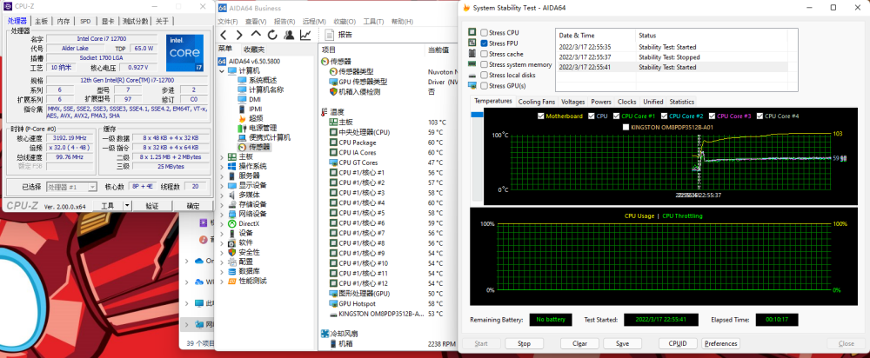Open the 工具(T) menu in AIDA64
This screenshot has height=358, width=870.
pos(373,22)
